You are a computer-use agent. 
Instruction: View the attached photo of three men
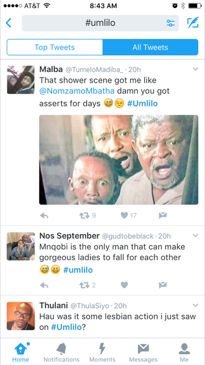[x=119, y=160]
